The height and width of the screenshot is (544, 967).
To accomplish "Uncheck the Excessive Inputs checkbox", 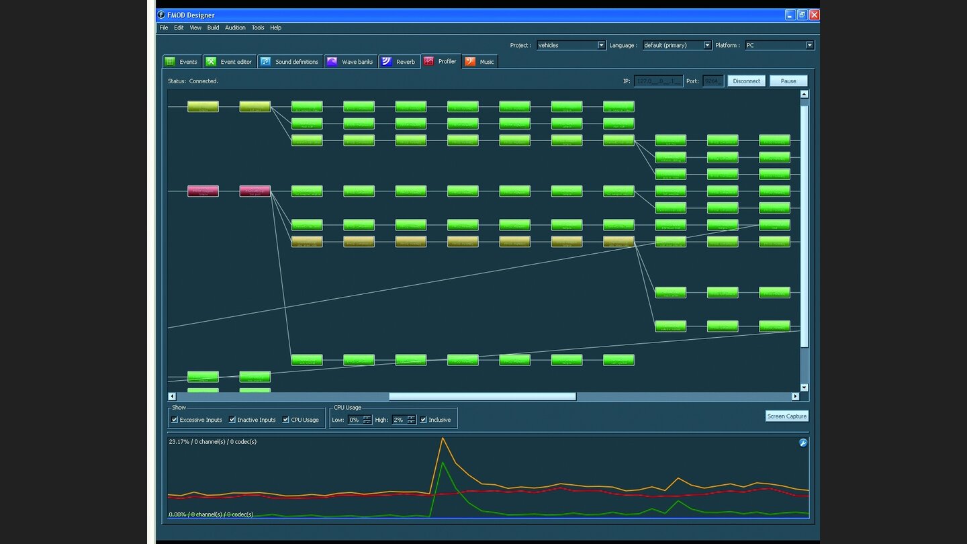I will [x=175, y=420].
